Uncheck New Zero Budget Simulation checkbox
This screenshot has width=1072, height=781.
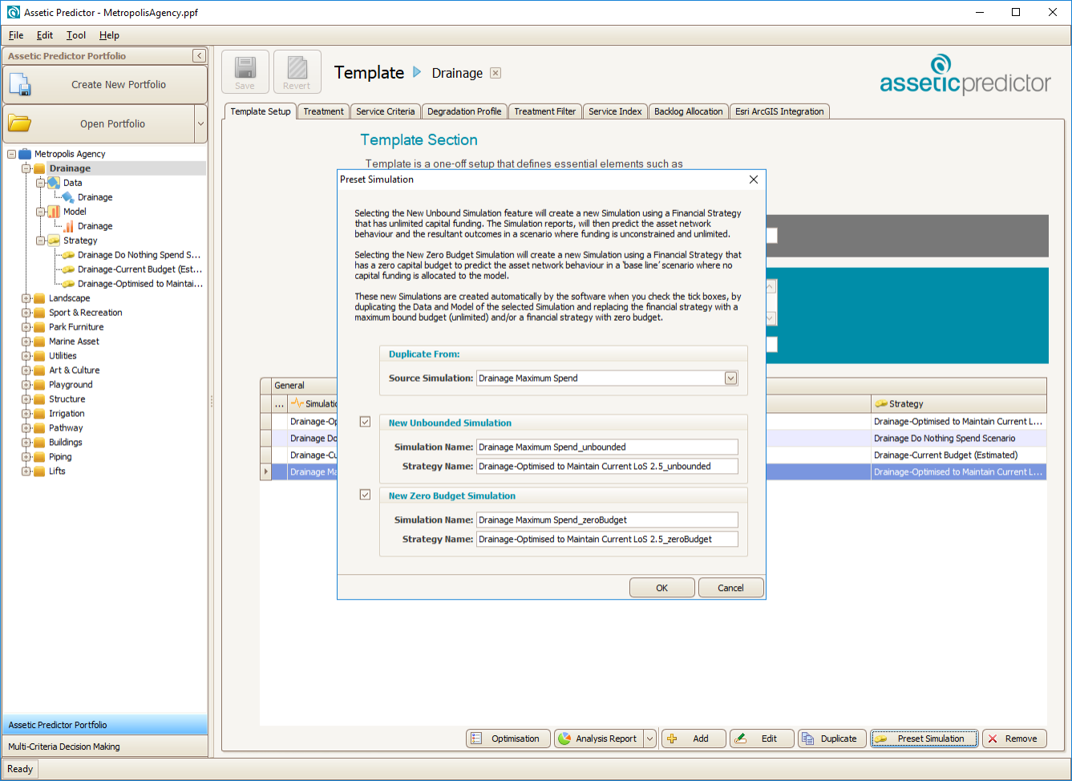(x=366, y=495)
